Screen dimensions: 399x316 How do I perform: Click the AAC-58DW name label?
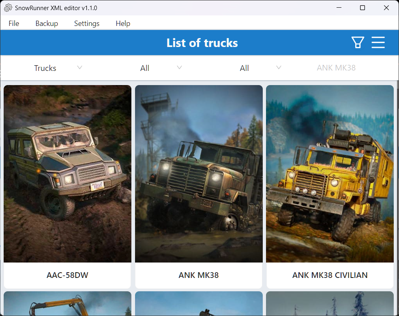point(67,275)
